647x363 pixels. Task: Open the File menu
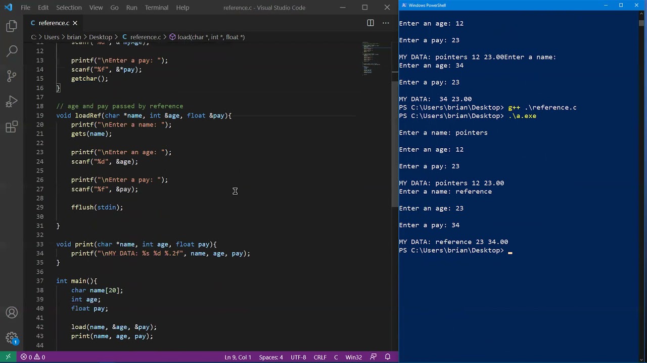25,8
